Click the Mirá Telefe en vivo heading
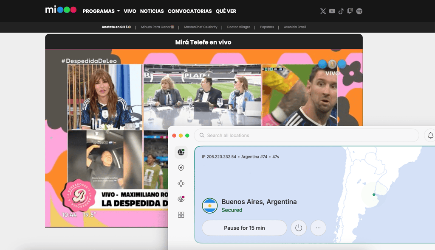Viewport: 435px width, 250px height. coord(203,42)
